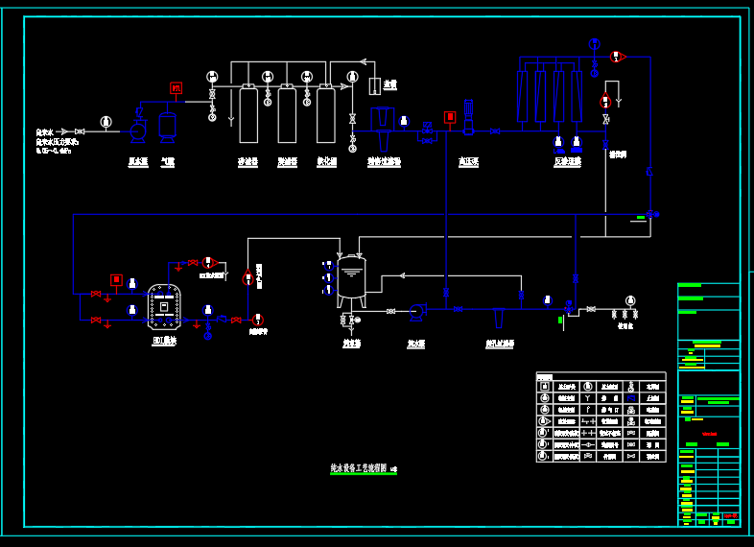Select the red pressure switch above air tank
Screen dimensions: 754x547
[x=176, y=88]
